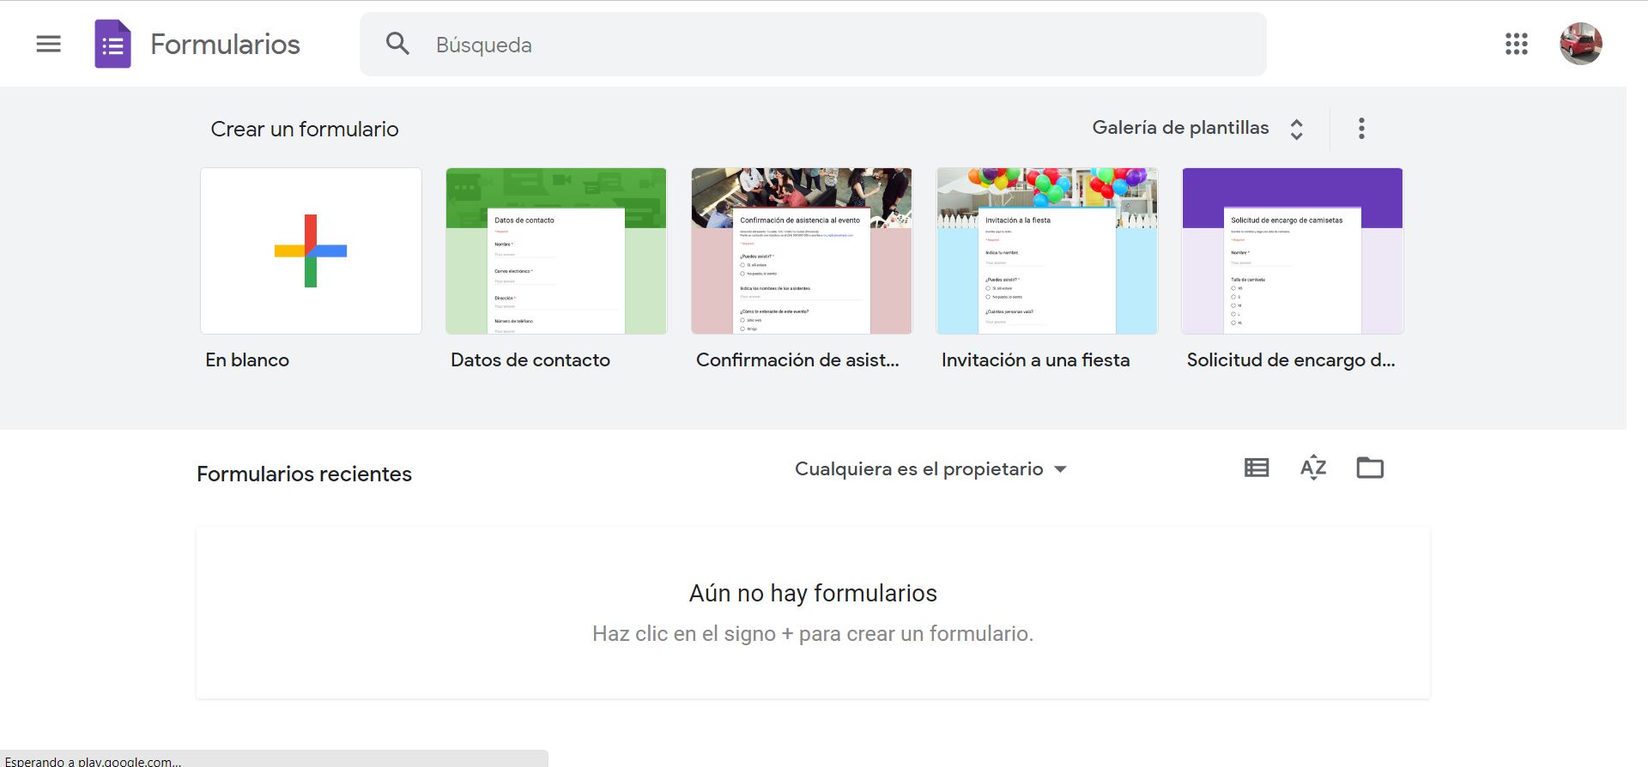1648x767 pixels.
Task: Open the Google apps grid
Action: [1517, 44]
